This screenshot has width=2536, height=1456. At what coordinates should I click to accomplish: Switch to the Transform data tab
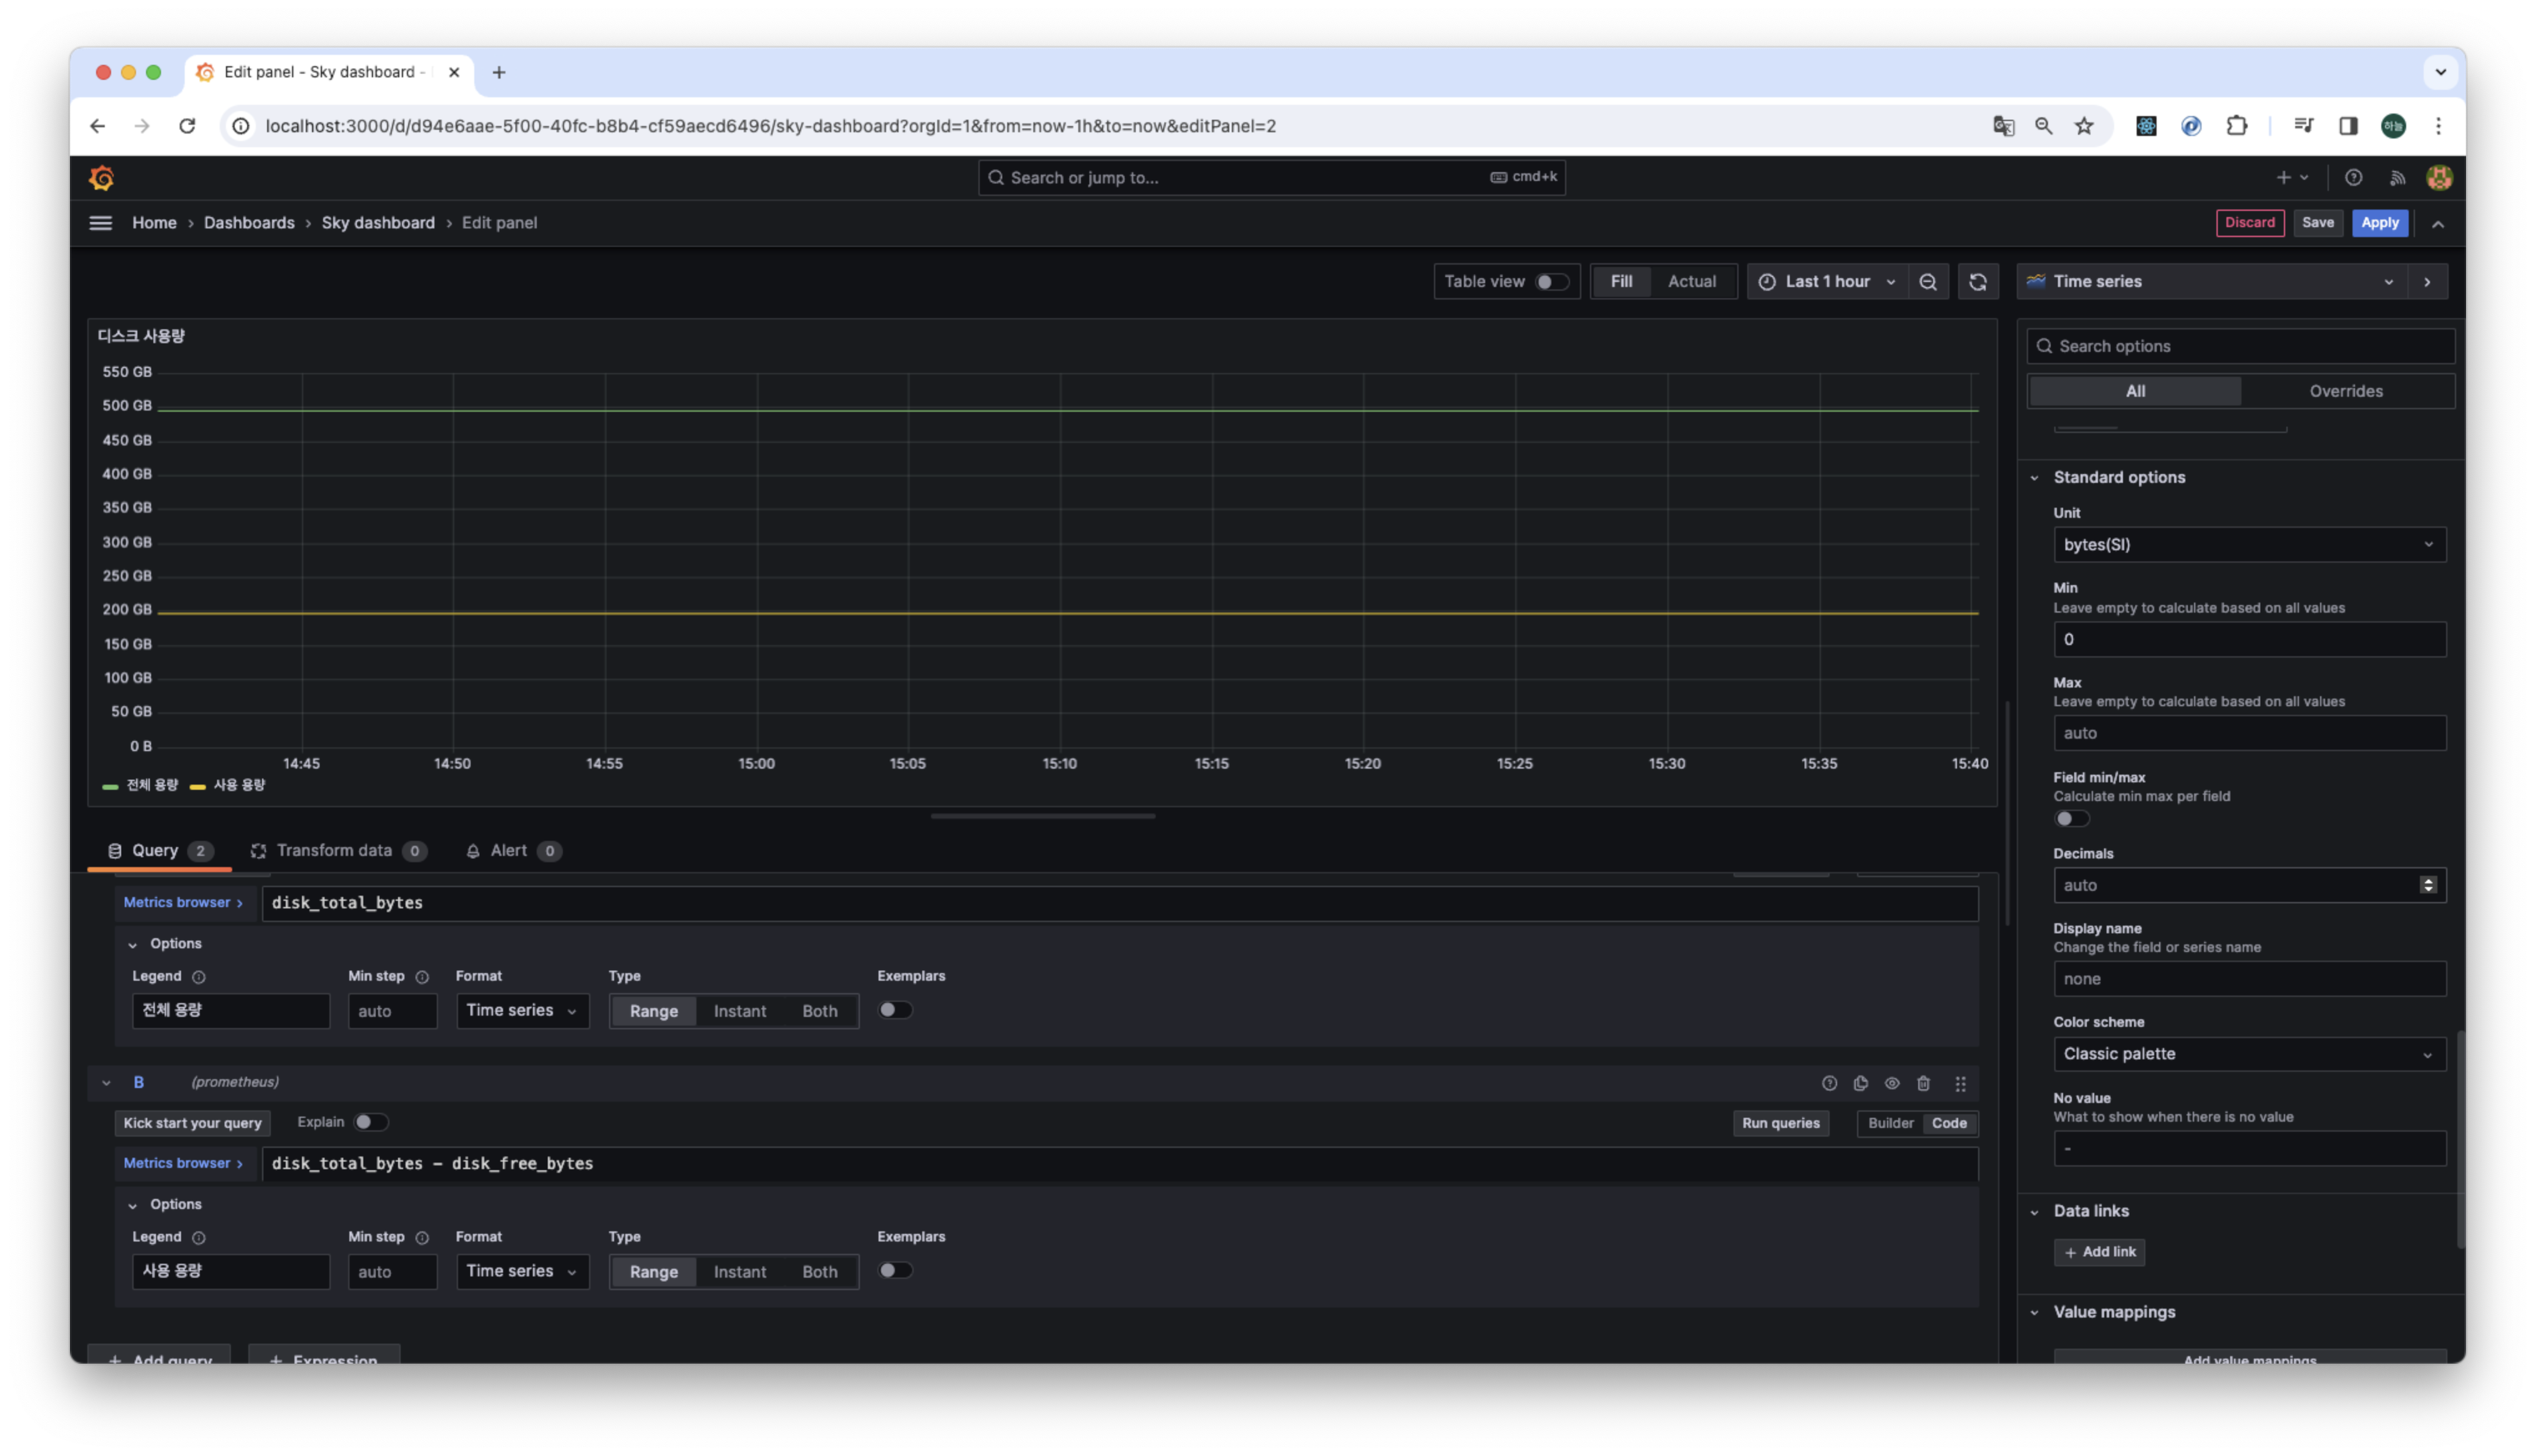tap(334, 851)
